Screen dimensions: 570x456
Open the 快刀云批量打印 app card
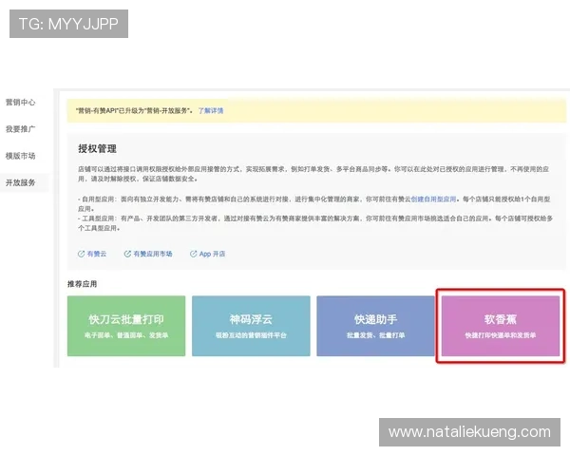coord(126,326)
